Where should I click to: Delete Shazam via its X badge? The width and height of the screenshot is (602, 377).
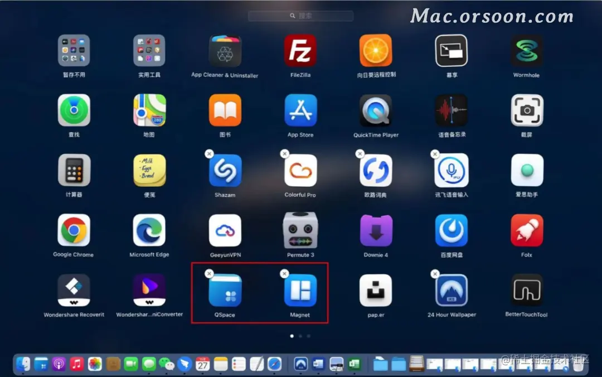point(209,154)
